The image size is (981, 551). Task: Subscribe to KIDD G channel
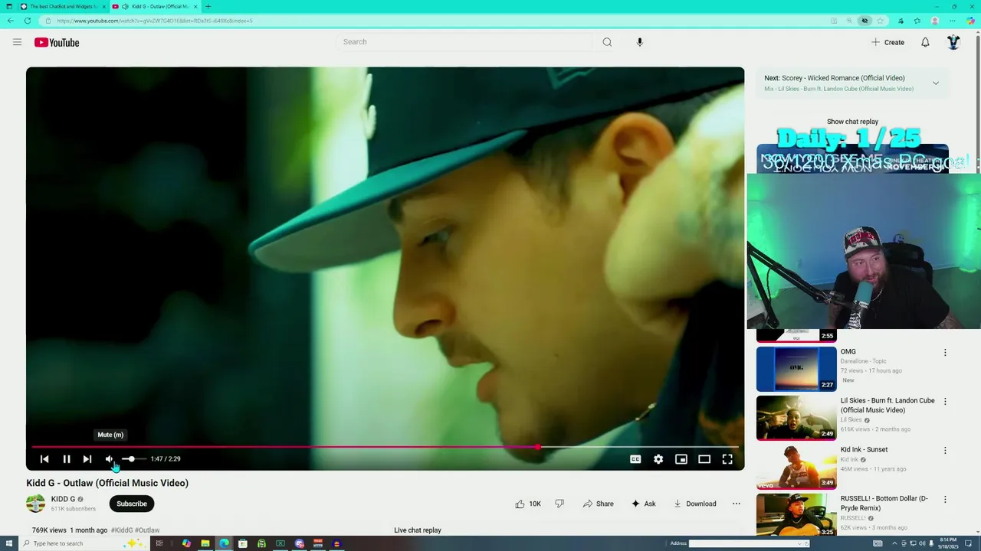click(x=132, y=504)
